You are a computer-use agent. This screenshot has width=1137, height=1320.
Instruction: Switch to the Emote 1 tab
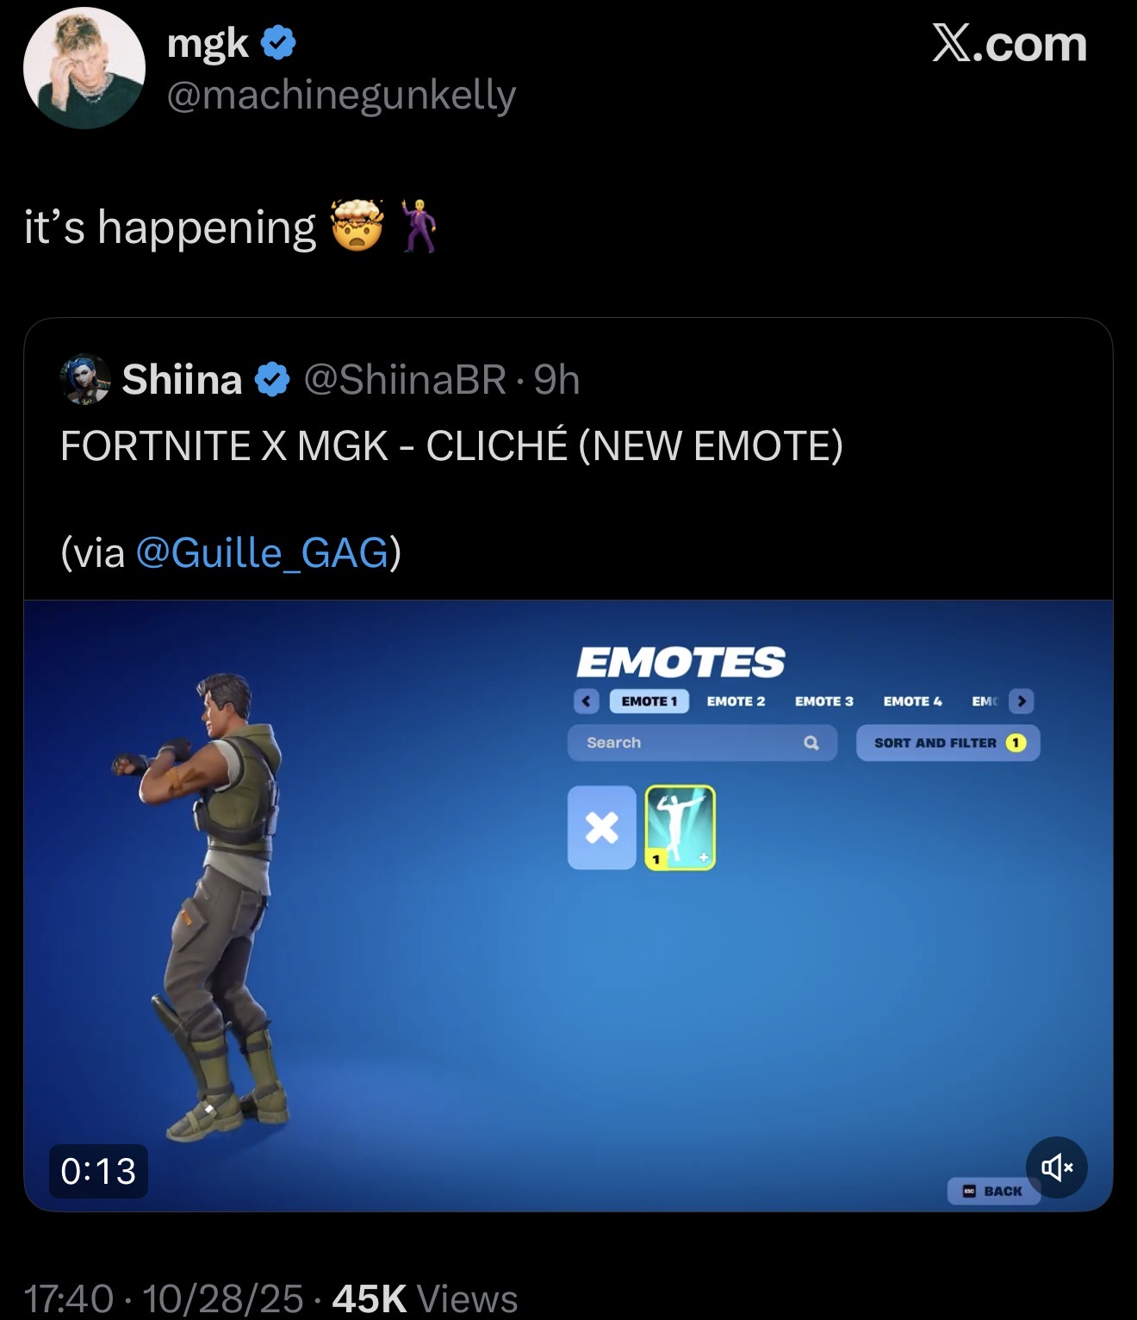coord(649,701)
